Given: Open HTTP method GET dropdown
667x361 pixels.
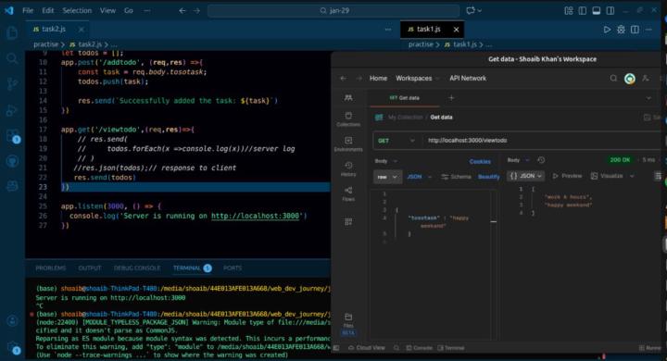Looking at the screenshot, I should point(396,141).
